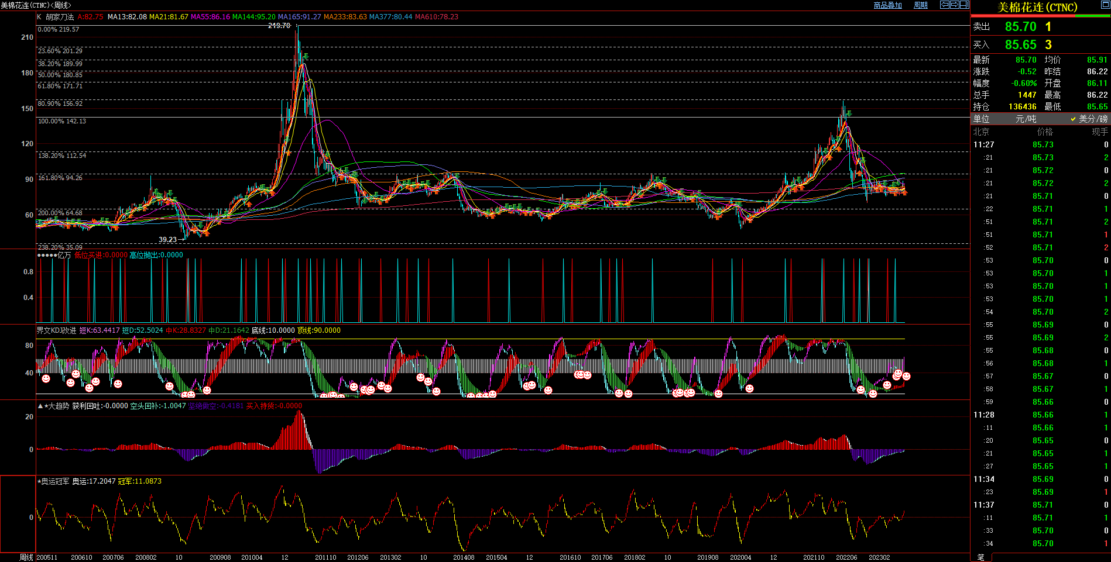Image resolution: width=1111 pixels, height=562 pixels.
Task: Select the 元/吨 unit option
Action: (1026, 119)
